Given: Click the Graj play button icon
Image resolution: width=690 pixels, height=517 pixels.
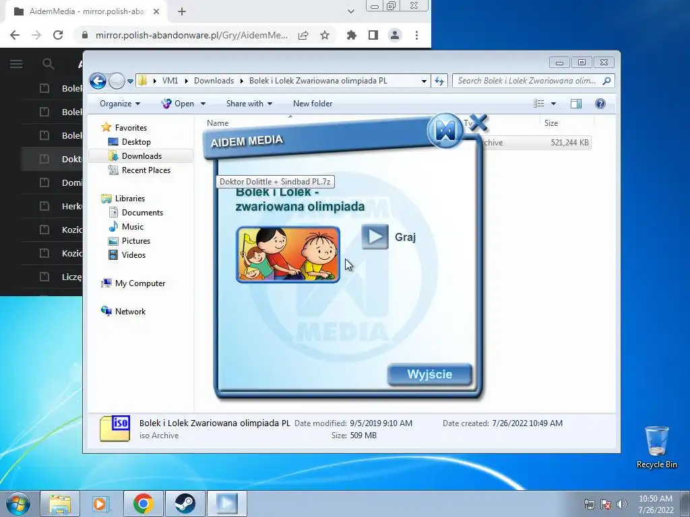Looking at the screenshot, I should (375, 236).
